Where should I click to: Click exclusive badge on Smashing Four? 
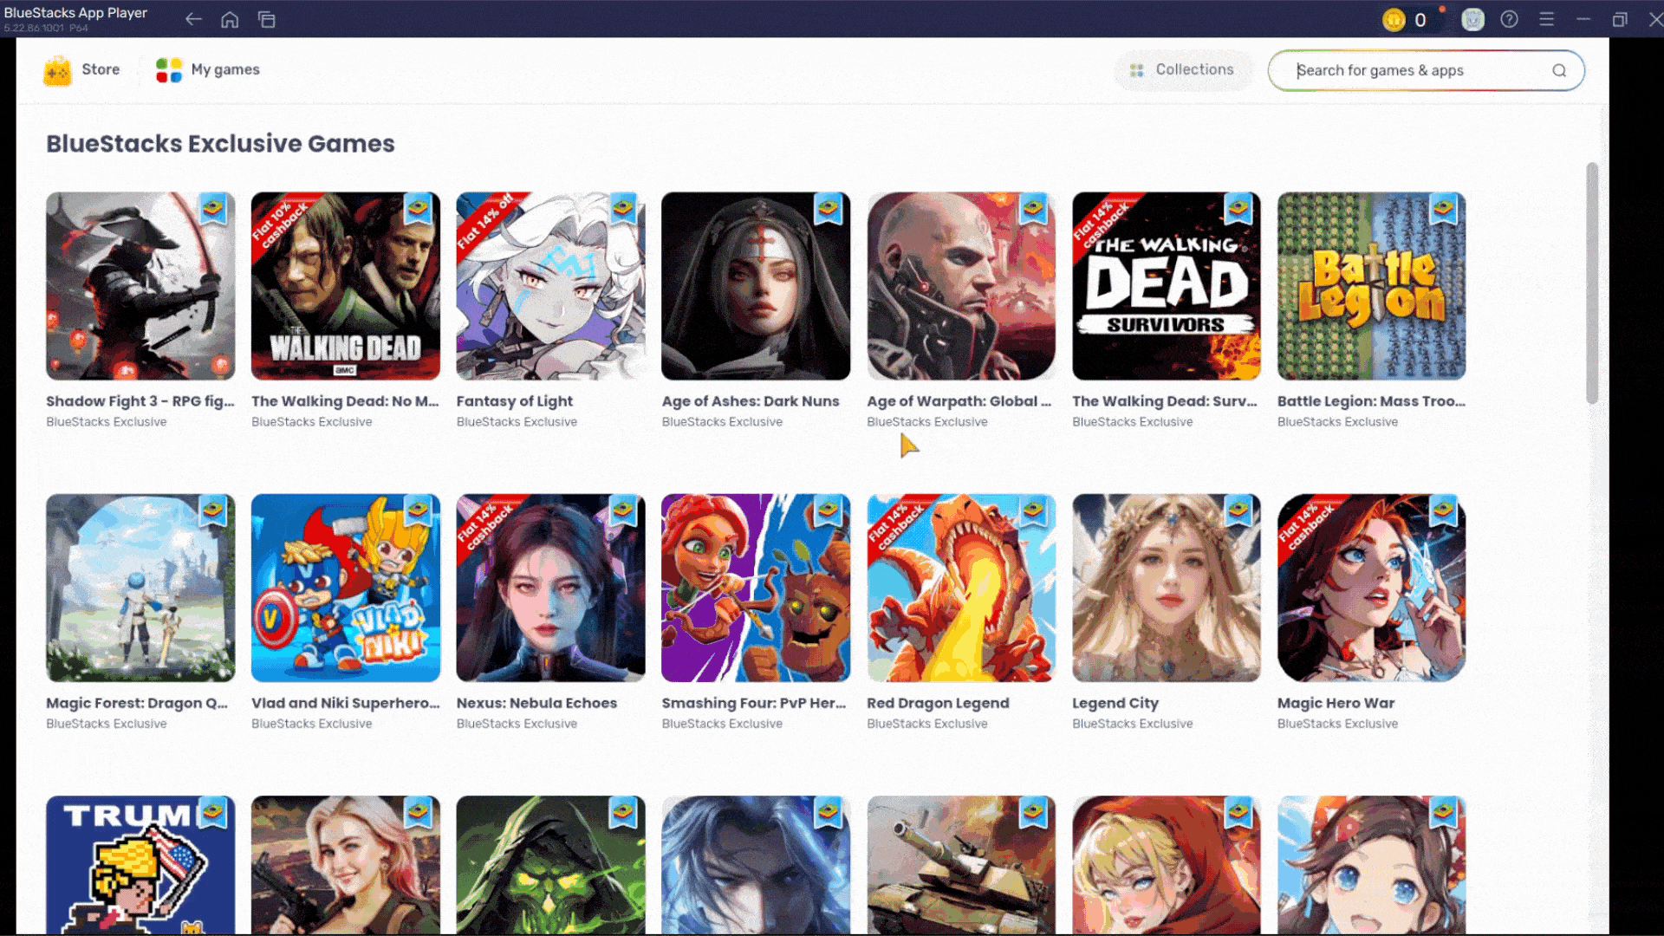pyautogui.click(x=829, y=511)
